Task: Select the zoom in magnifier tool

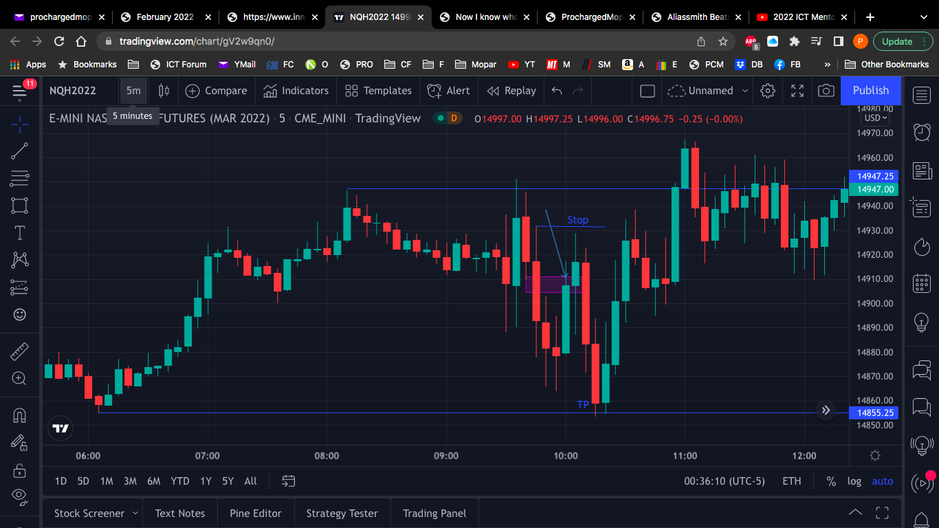Action: [19, 378]
